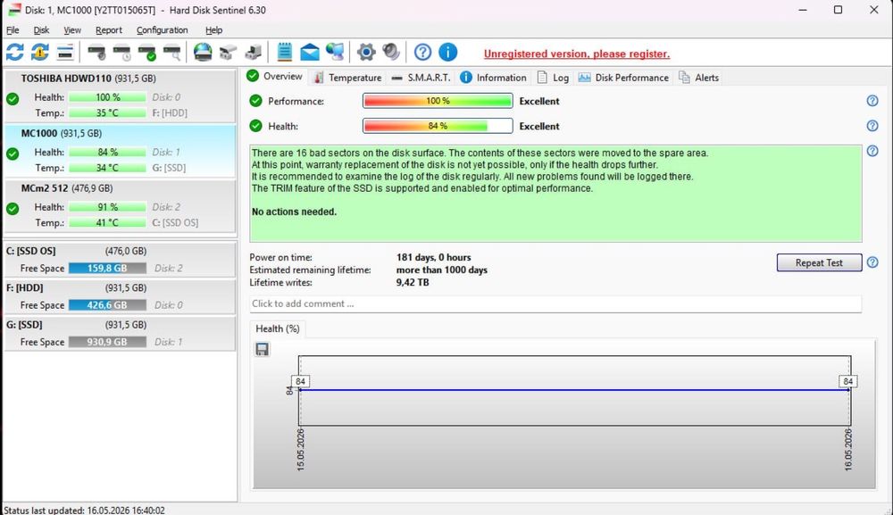Open the blue notepad report icon

click(284, 53)
